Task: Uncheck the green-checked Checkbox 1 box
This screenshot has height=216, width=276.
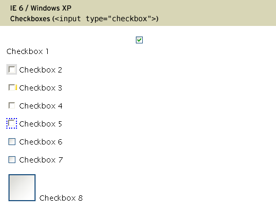Action: click(x=139, y=40)
